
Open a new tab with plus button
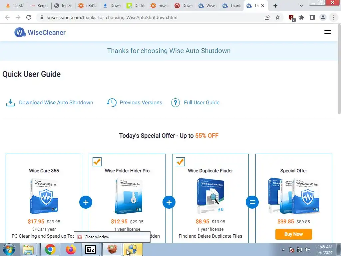275,6
